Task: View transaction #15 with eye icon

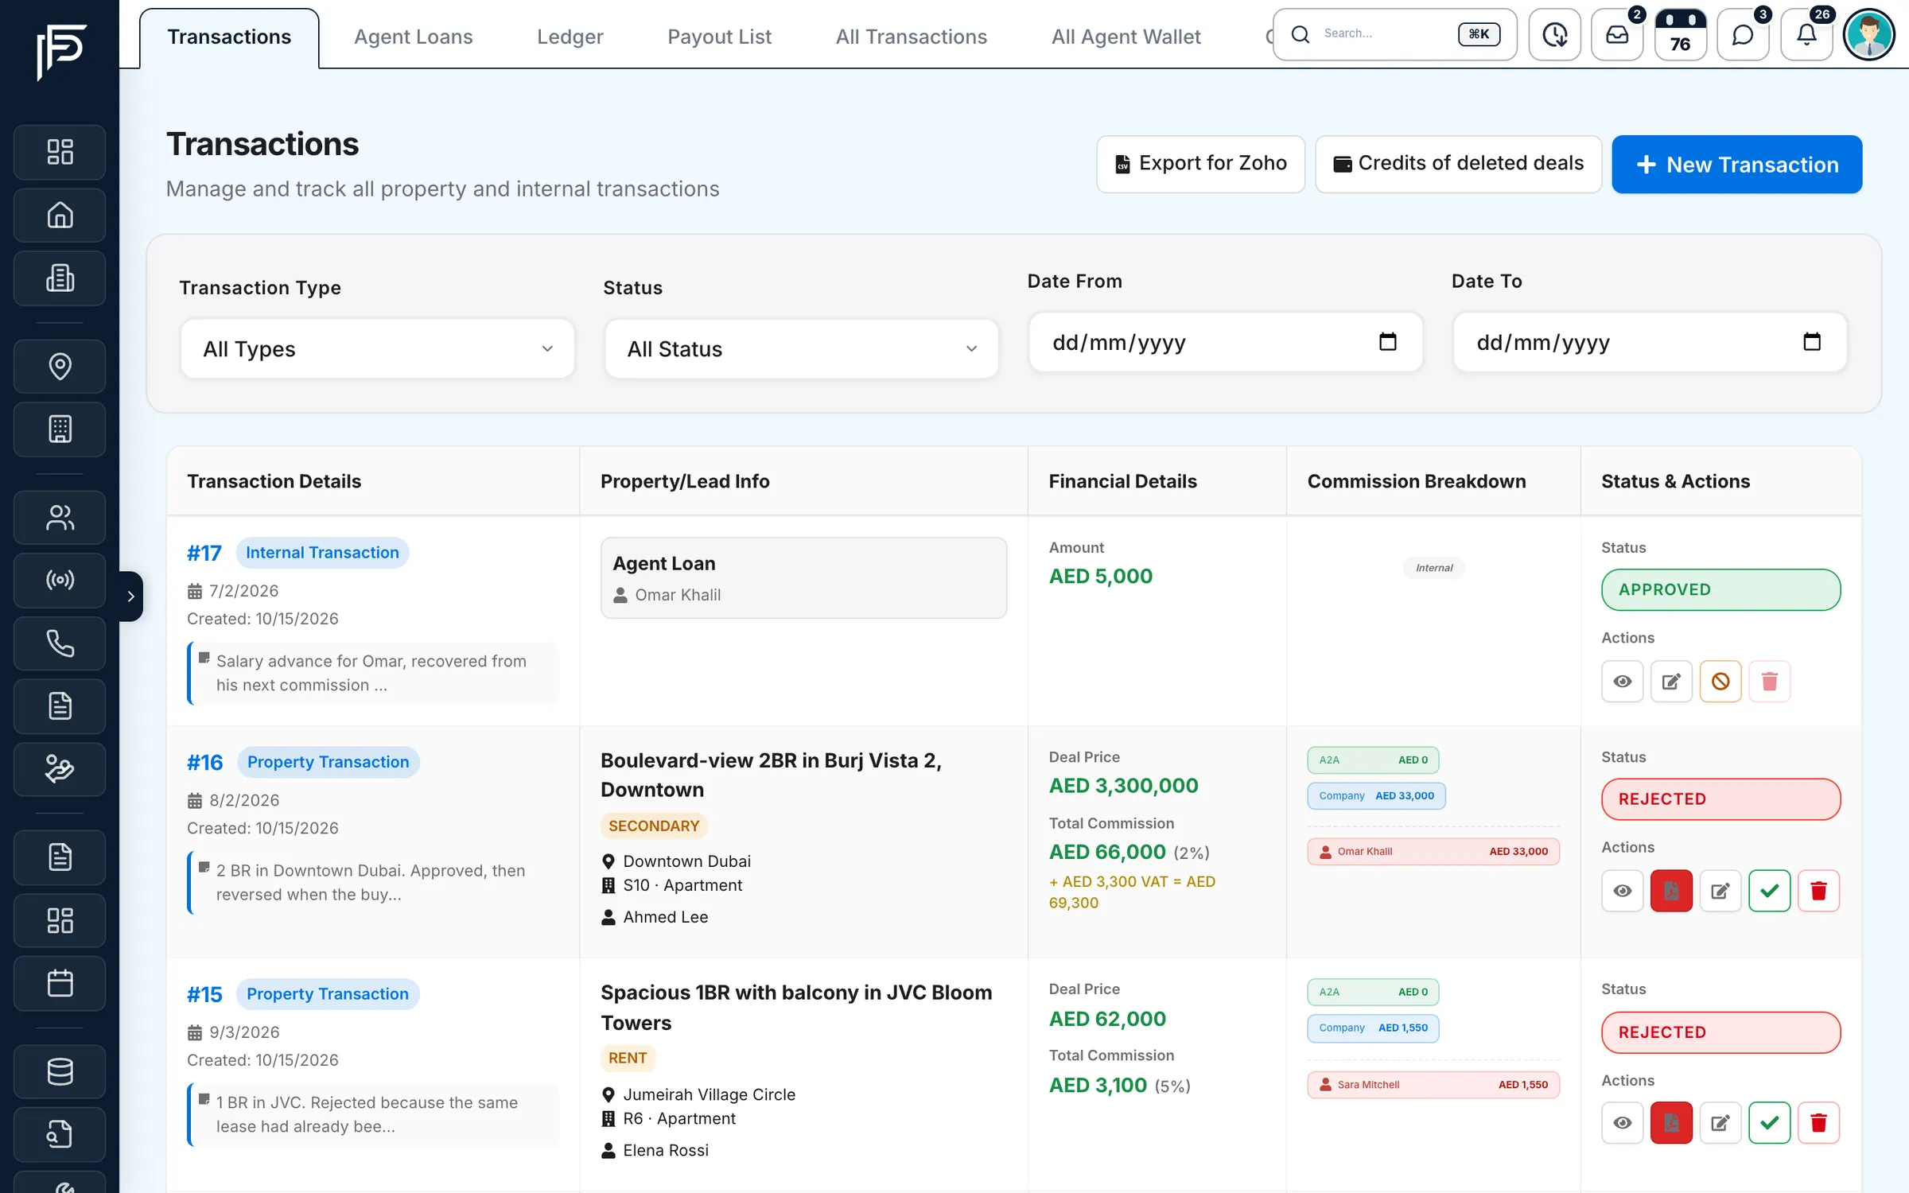Action: click(x=1623, y=1123)
